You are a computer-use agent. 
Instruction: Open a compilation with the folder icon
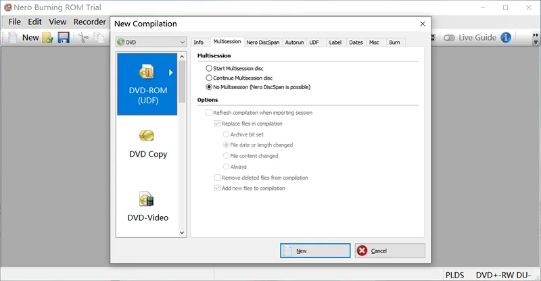point(48,38)
